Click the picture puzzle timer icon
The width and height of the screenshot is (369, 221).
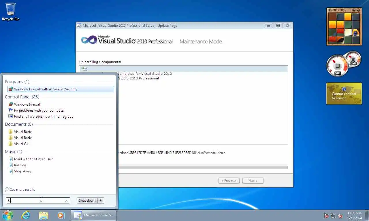pyautogui.click(x=330, y=10)
